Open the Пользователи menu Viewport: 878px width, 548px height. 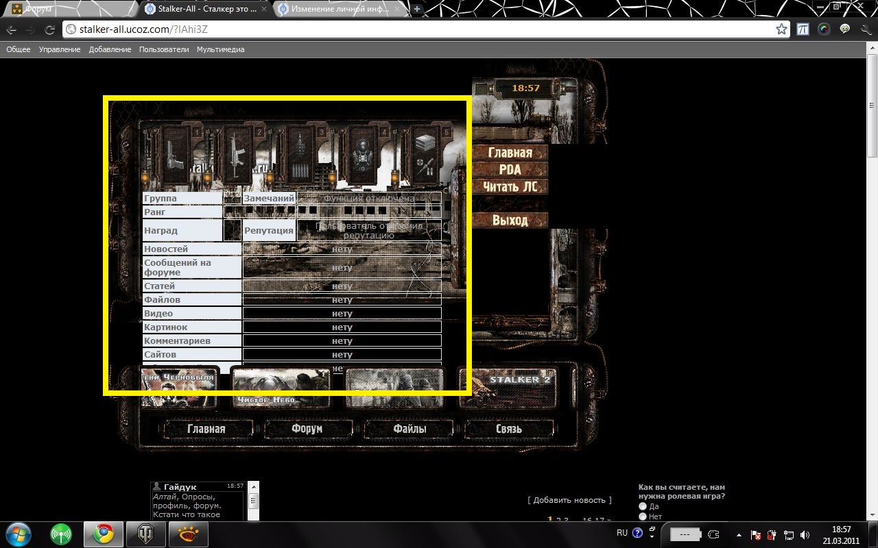tap(164, 49)
